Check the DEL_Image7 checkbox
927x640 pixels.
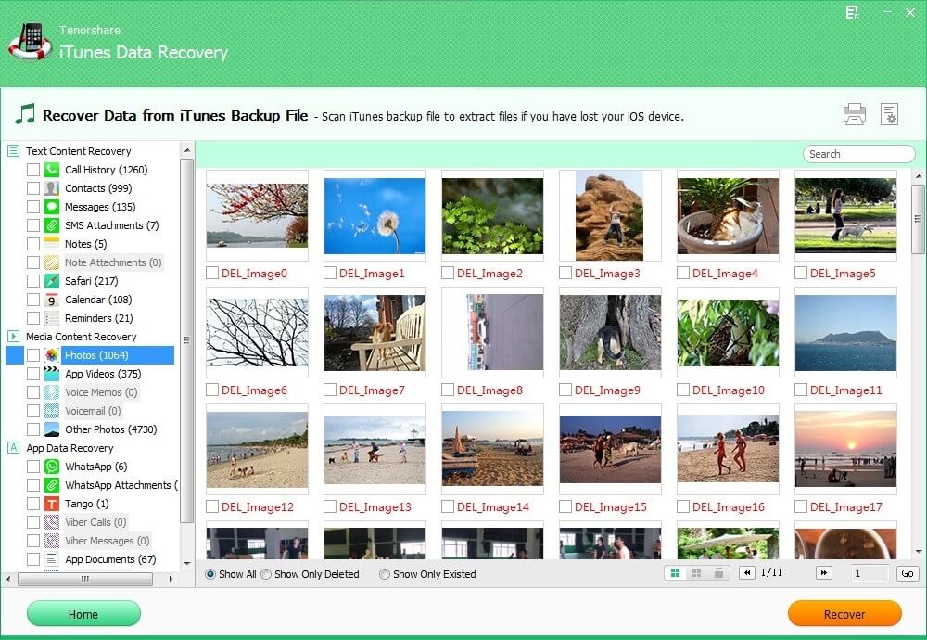click(x=330, y=390)
